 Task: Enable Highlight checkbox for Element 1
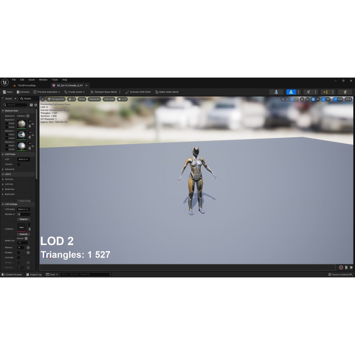click(7, 134)
